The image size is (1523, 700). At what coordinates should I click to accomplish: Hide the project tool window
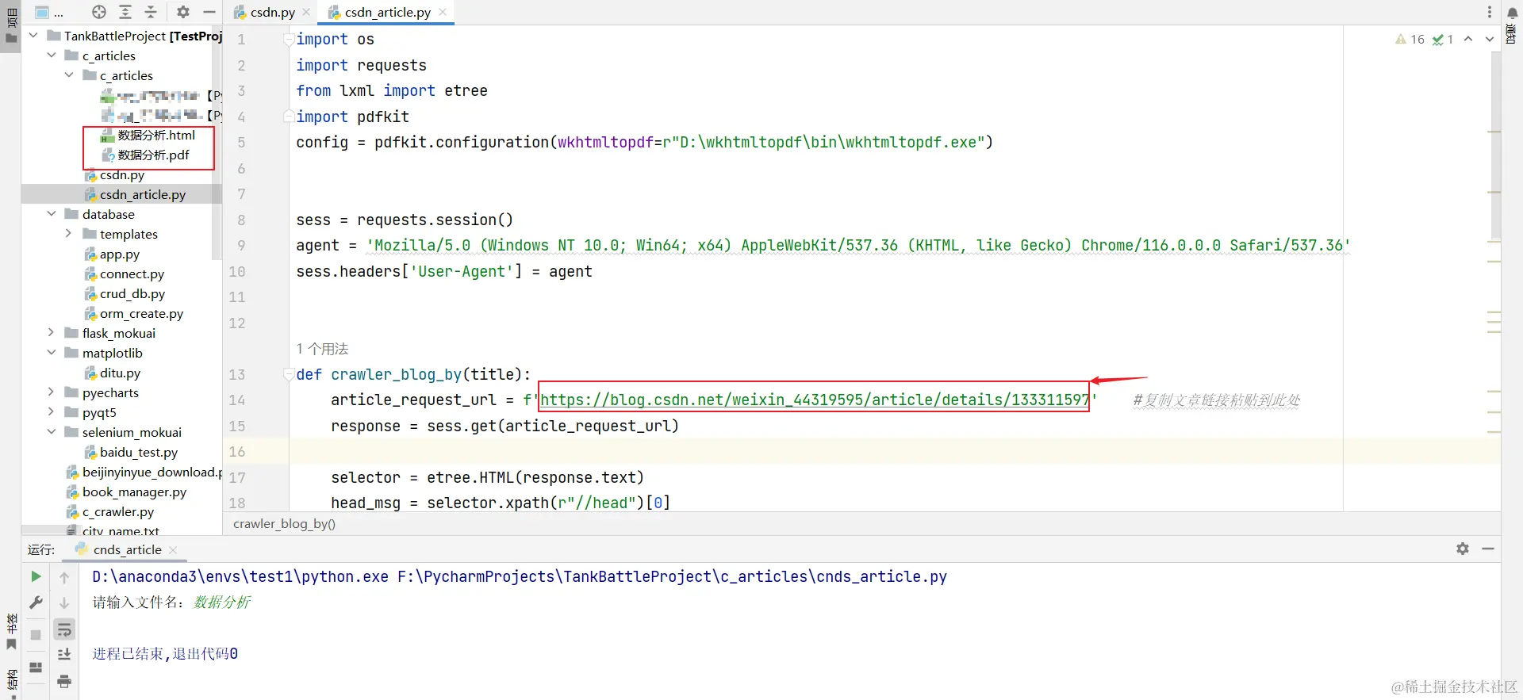pos(209,12)
